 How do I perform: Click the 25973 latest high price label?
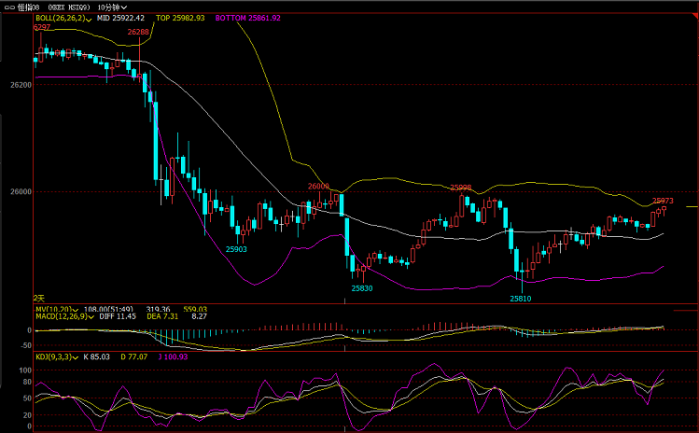point(663,201)
